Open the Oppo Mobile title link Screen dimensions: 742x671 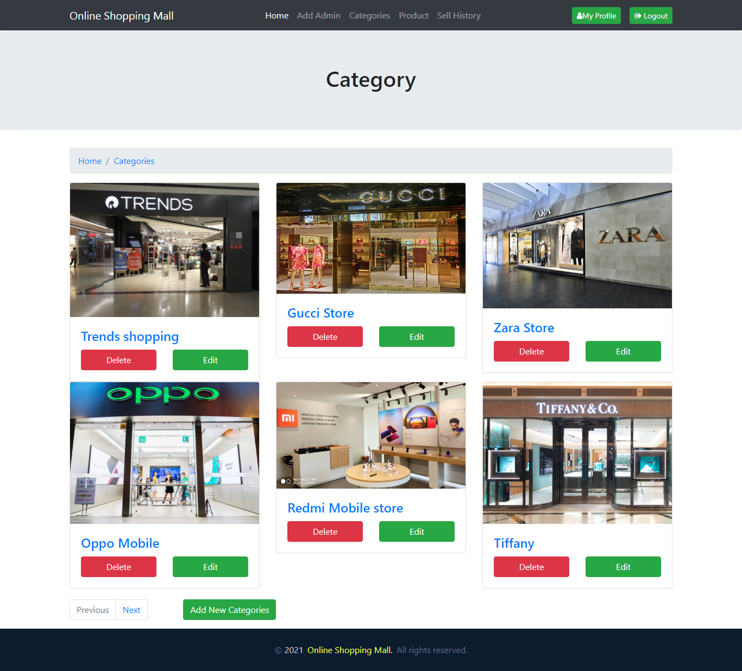[120, 543]
